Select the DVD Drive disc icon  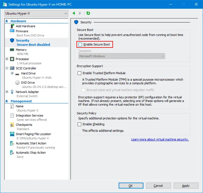pos(17,83)
